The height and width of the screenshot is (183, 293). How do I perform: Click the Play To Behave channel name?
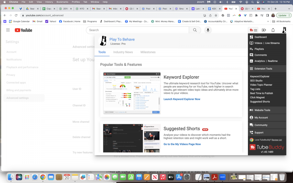point(122,40)
